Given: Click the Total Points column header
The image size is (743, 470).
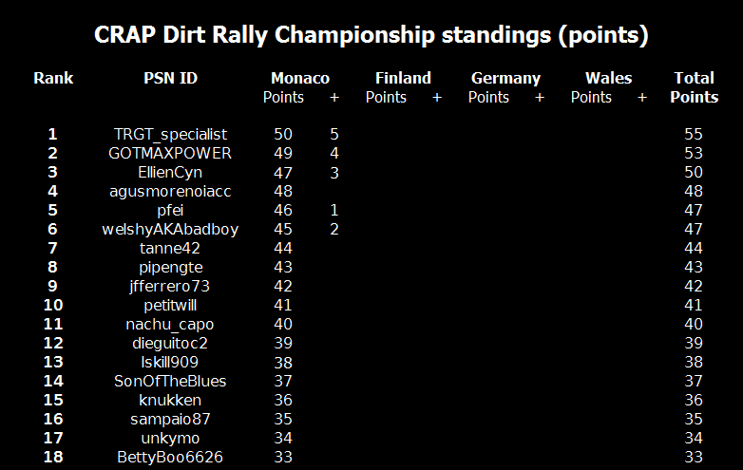Looking at the screenshot, I should coord(694,87).
